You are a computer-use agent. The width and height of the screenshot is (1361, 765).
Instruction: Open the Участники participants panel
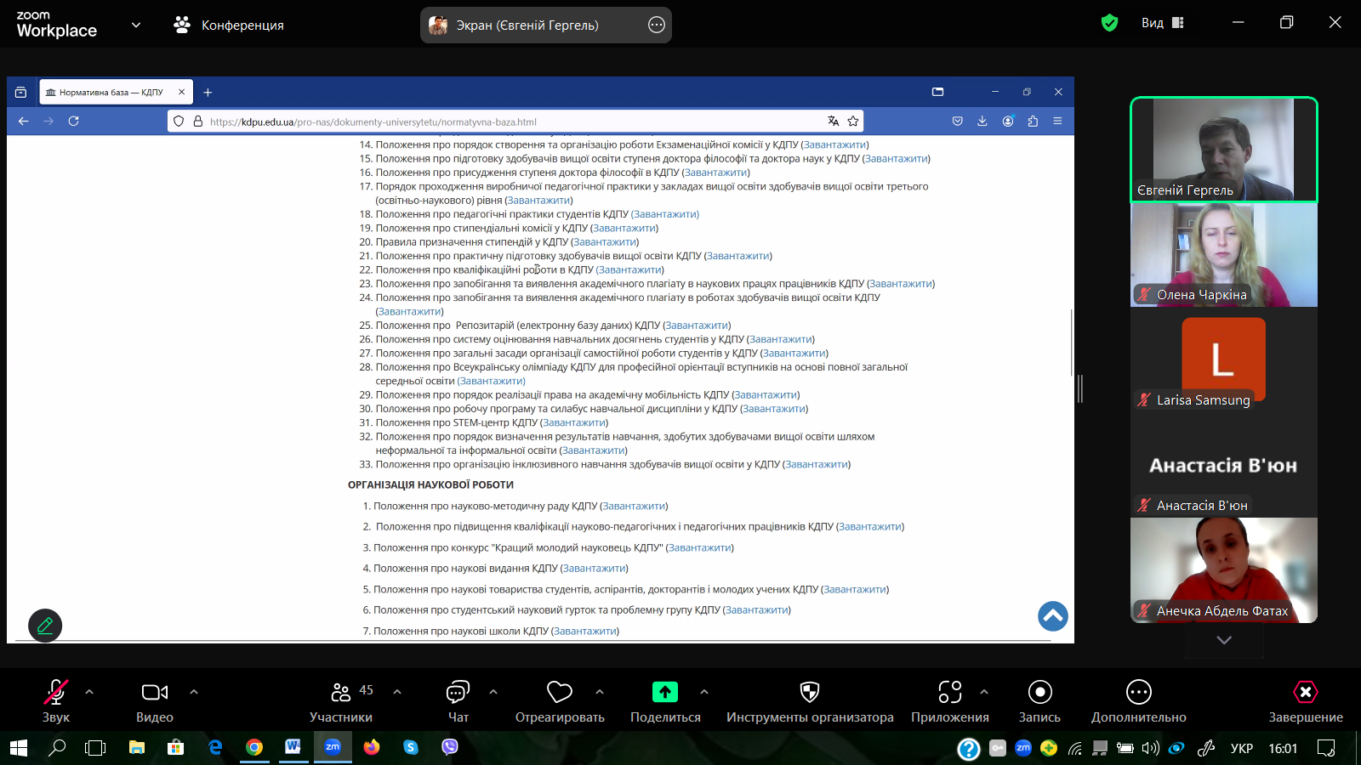pyautogui.click(x=341, y=700)
